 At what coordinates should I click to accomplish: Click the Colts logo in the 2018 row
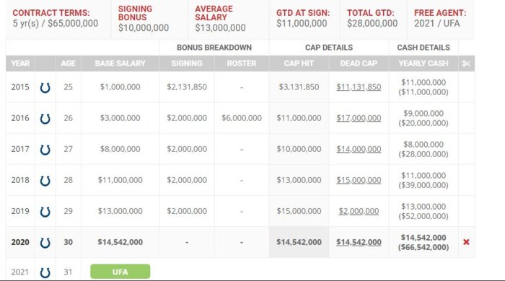coord(45,180)
